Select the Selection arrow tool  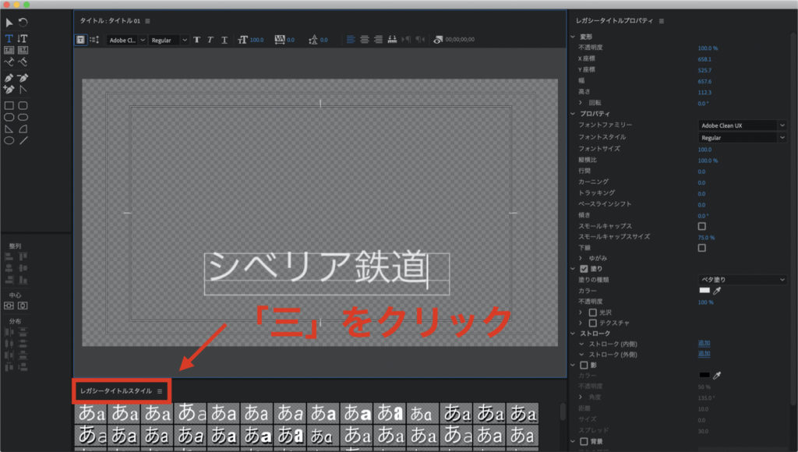point(9,23)
